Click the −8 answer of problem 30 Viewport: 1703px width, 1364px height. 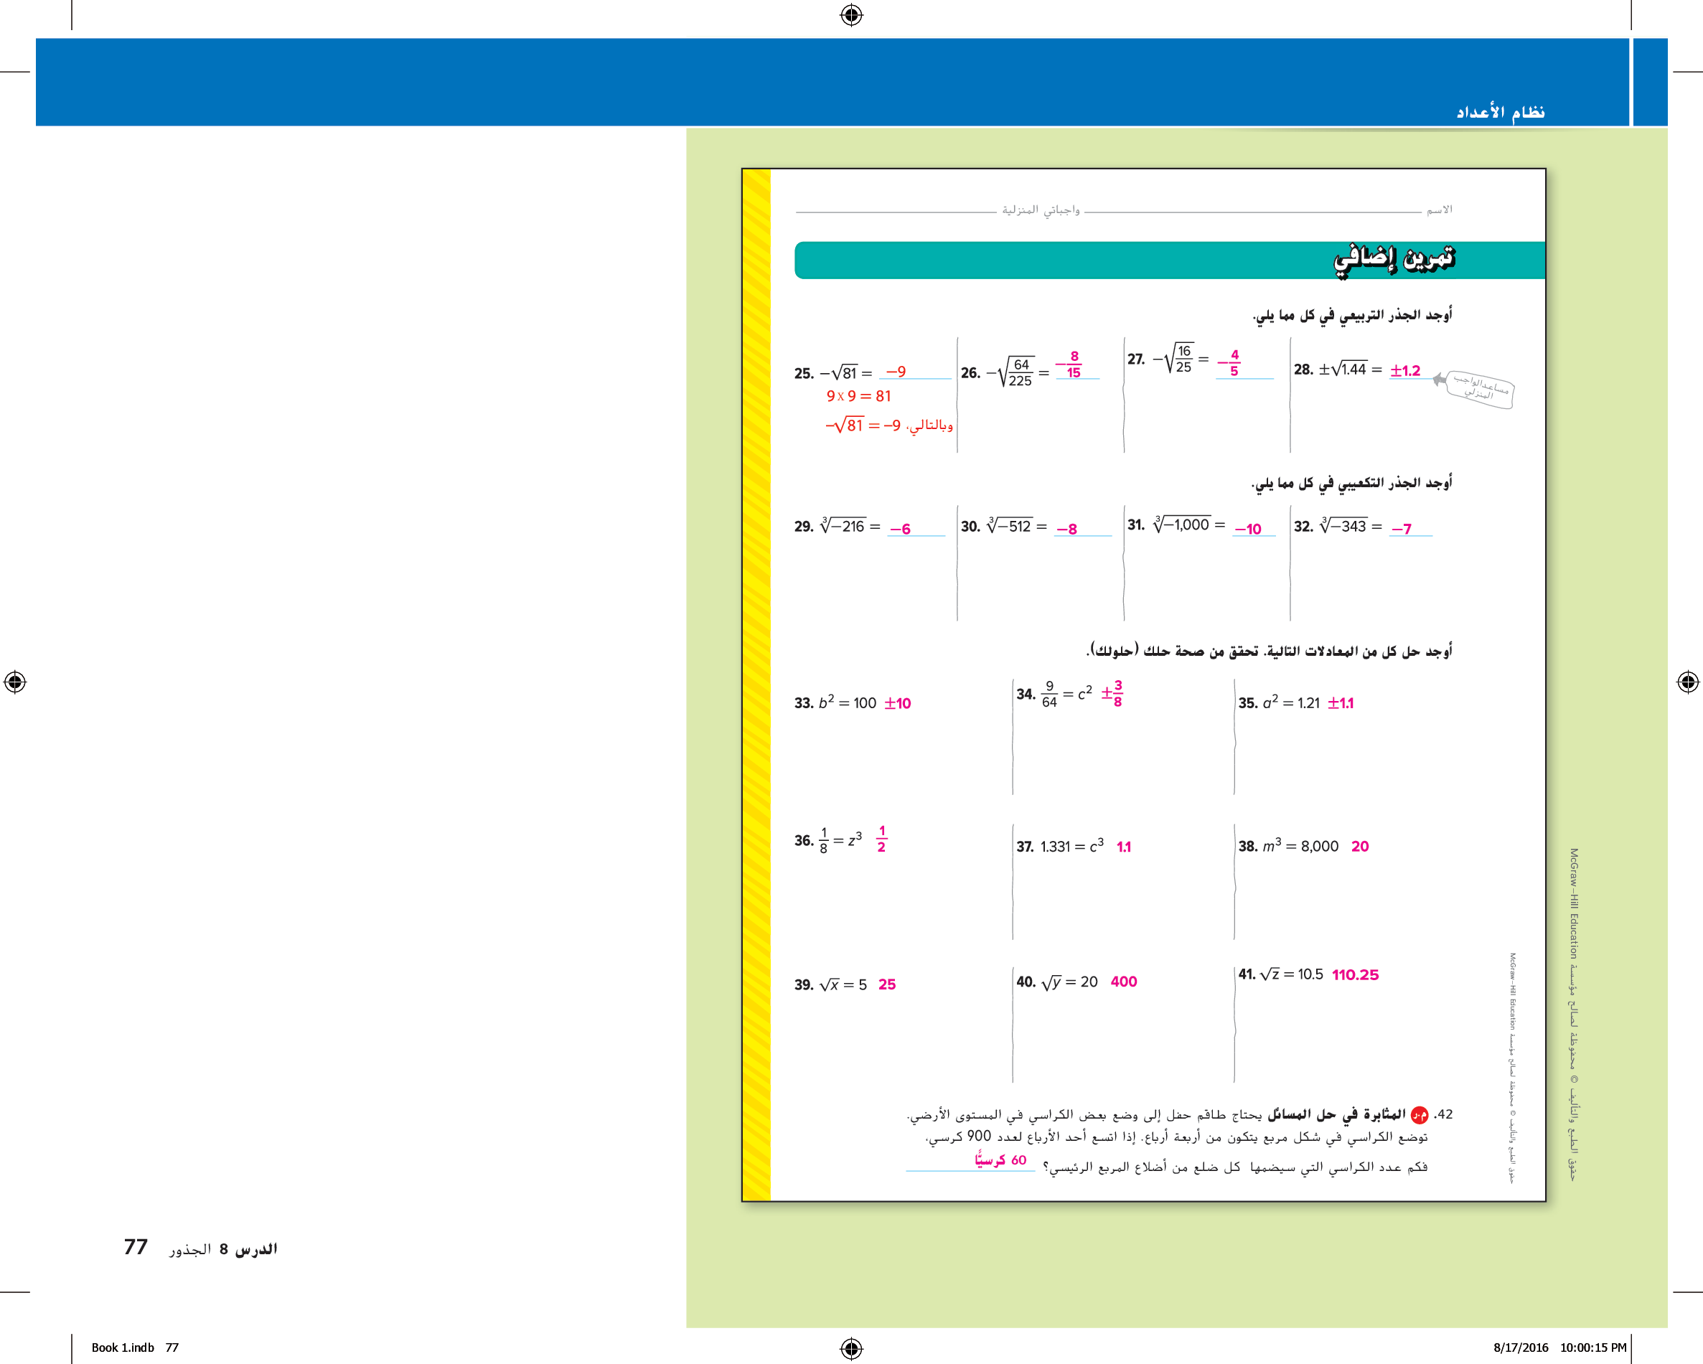1066,528
